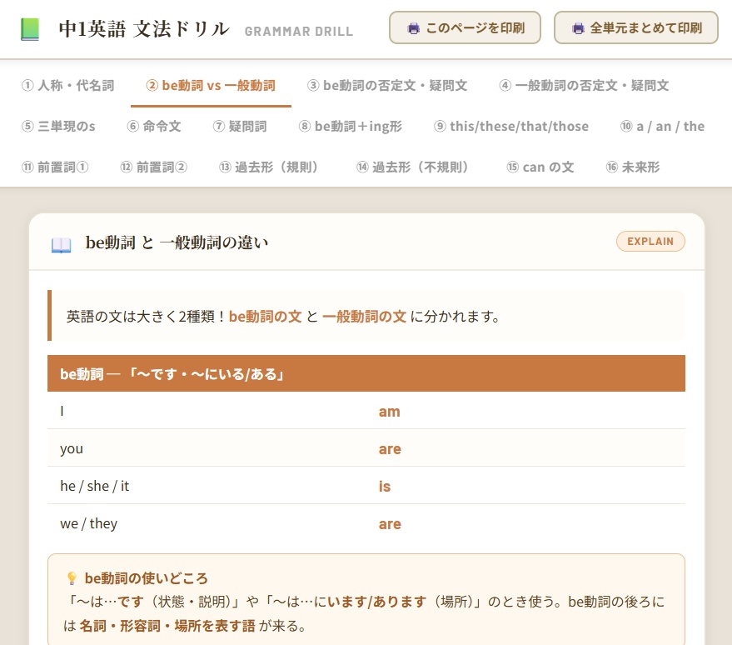The width and height of the screenshot is (732, 645).
Task: Click the table header be動詞 —「〜です・〜にいる/ある」
Action: pyautogui.click(x=366, y=373)
